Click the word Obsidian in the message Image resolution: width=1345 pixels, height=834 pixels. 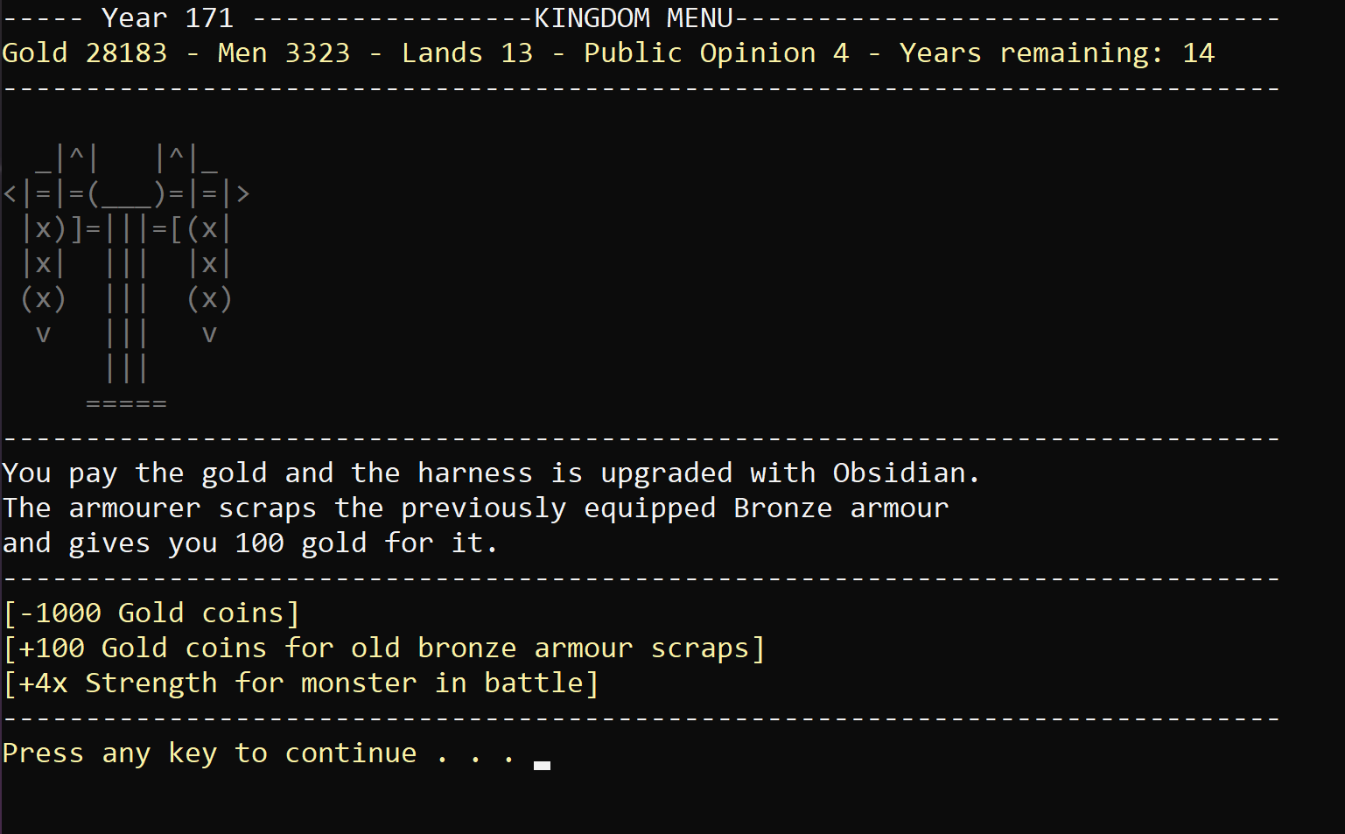coord(899,473)
